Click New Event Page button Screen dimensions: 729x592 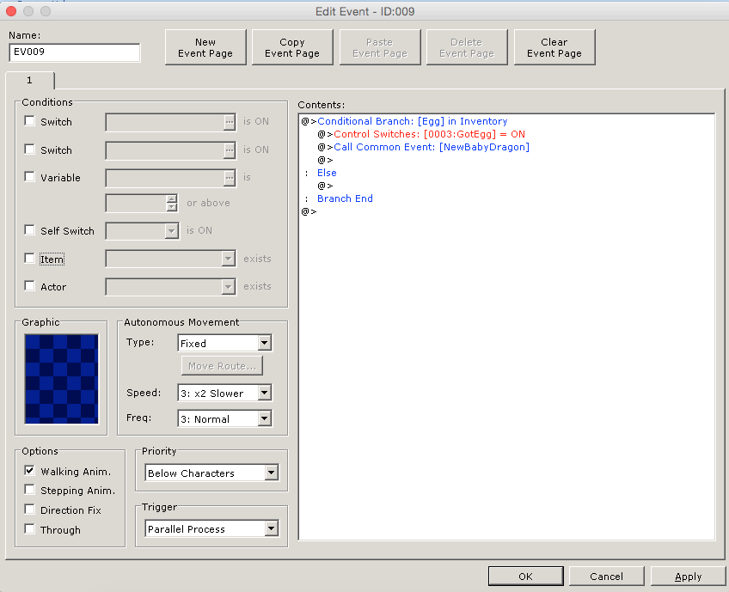205,47
